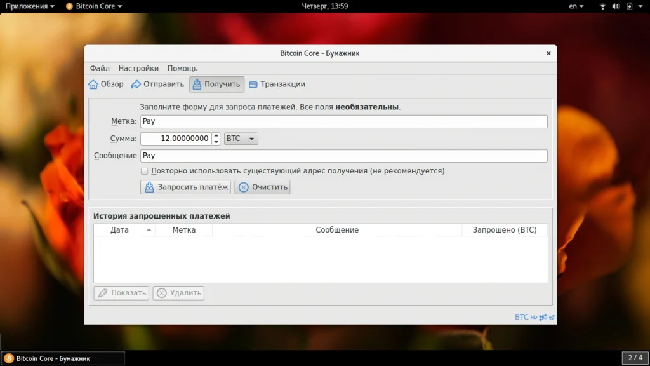650x366 pixels.
Task: Open the Файл menu
Action: point(100,69)
